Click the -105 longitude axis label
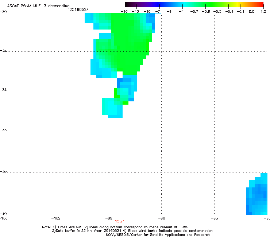This screenshot has width=270, height=237. tap(4, 218)
